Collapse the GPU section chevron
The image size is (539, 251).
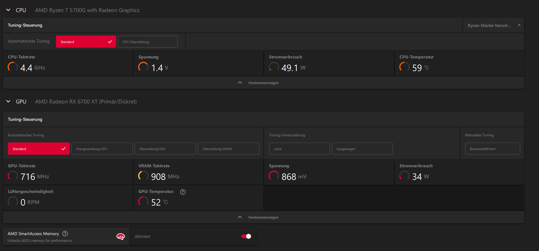(8, 102)
